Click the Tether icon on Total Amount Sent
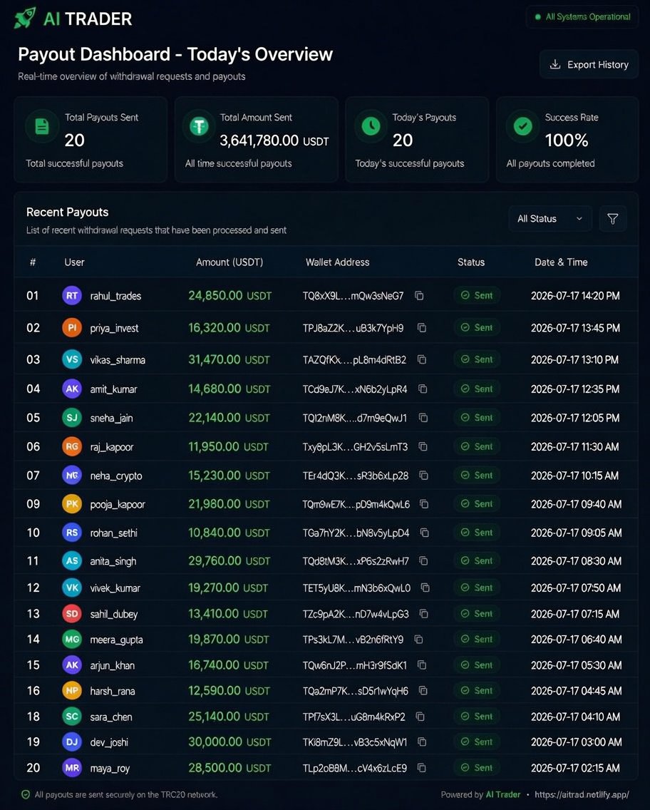This screenshot has height=810, width=650. [x=199, y=126]
